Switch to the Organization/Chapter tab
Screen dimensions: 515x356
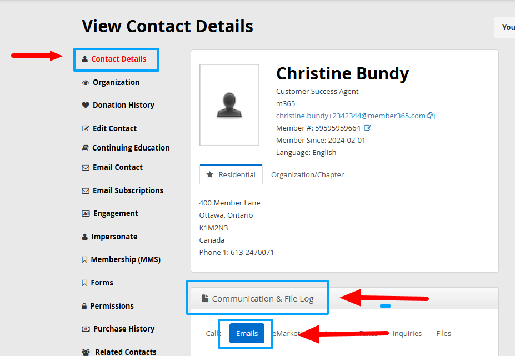(307, 174)
